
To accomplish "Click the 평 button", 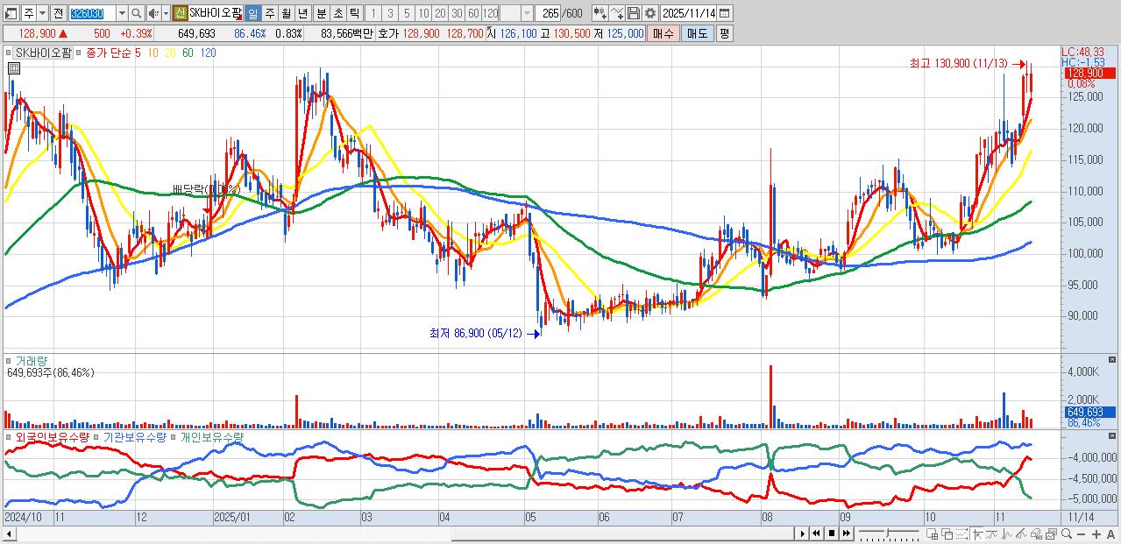I will (x=724, y=33).
